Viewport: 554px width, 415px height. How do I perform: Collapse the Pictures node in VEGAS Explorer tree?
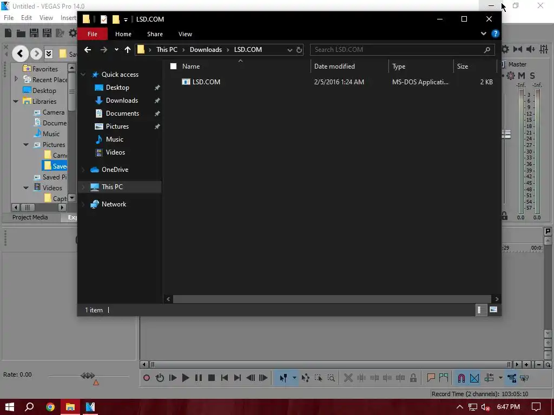pyautogui.click(x=26, y=144)
